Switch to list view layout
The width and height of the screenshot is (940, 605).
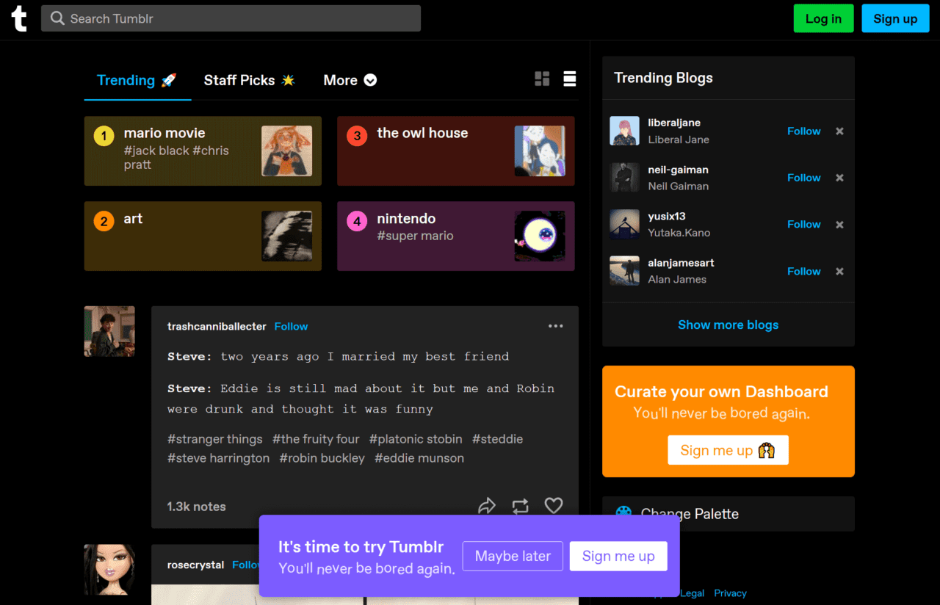[x=570, y=78]
